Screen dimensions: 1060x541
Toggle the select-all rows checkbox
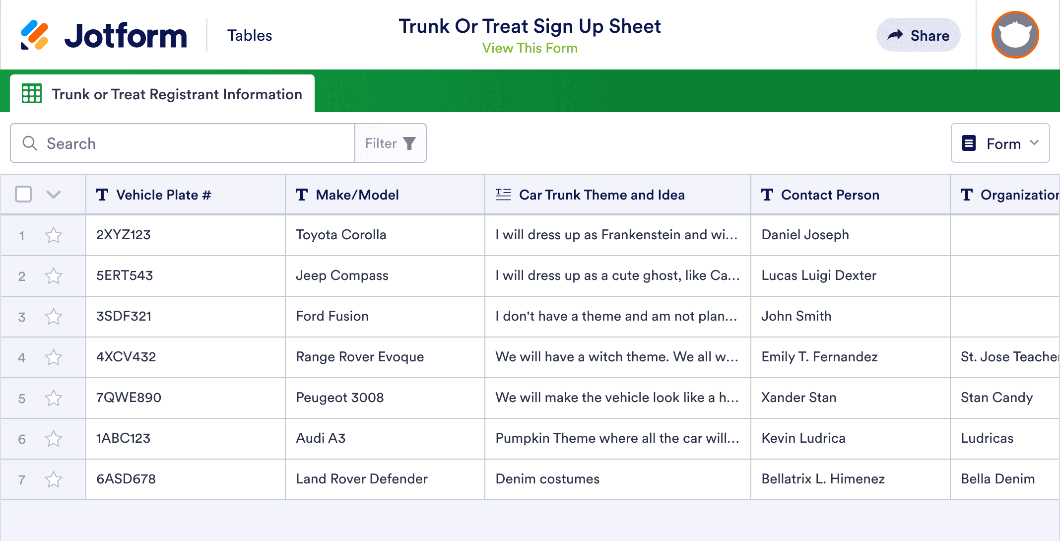[23, 194]
